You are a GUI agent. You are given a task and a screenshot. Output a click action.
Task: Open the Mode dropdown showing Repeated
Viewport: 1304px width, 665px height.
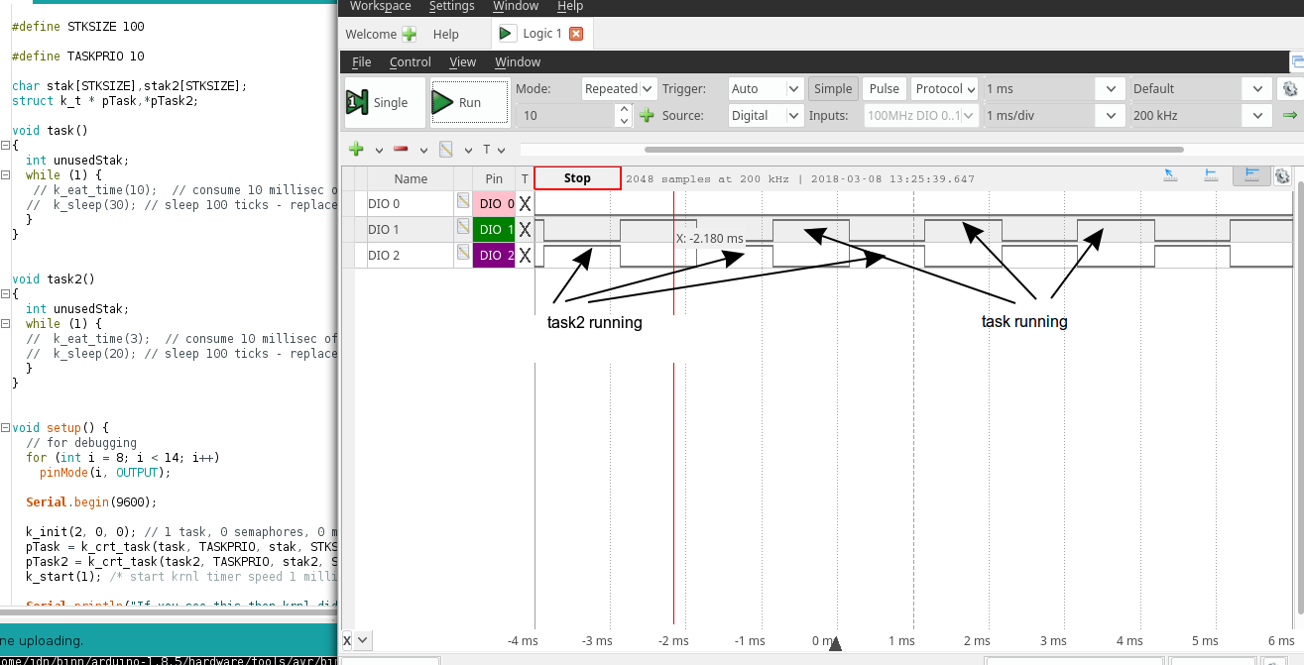click(619, 88)
